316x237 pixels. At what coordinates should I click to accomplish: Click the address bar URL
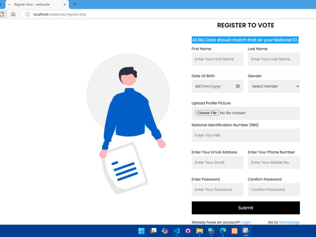tap(60, 14)
